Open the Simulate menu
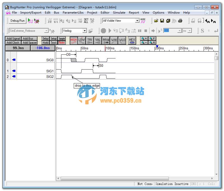This screenshot has width=224, height=191. tap(119, 12)
